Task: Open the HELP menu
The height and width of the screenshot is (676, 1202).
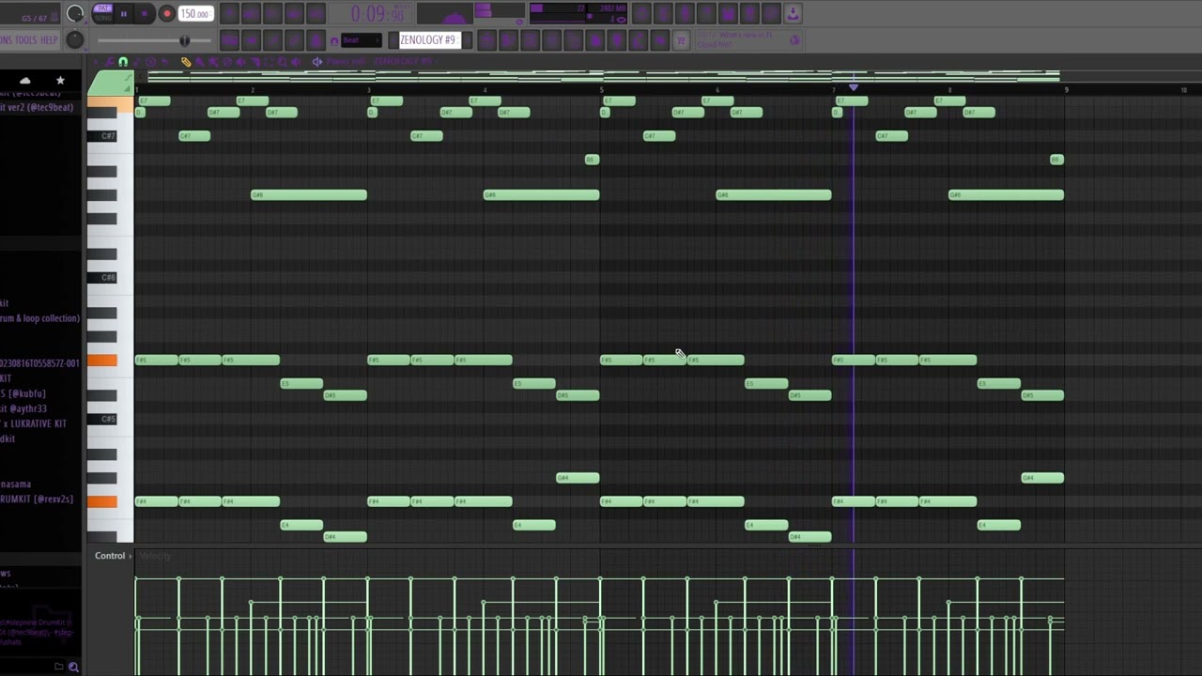Action: (49, 40)
